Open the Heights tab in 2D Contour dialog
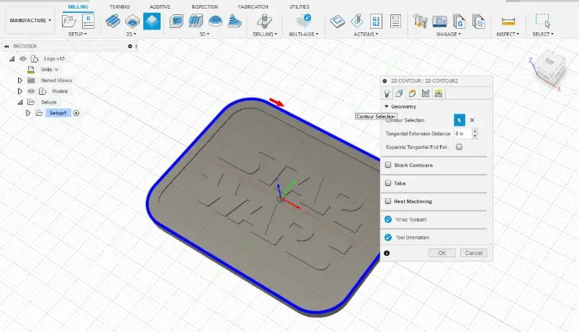This screenshot has width=579, height=332. [x=412, y=93]
